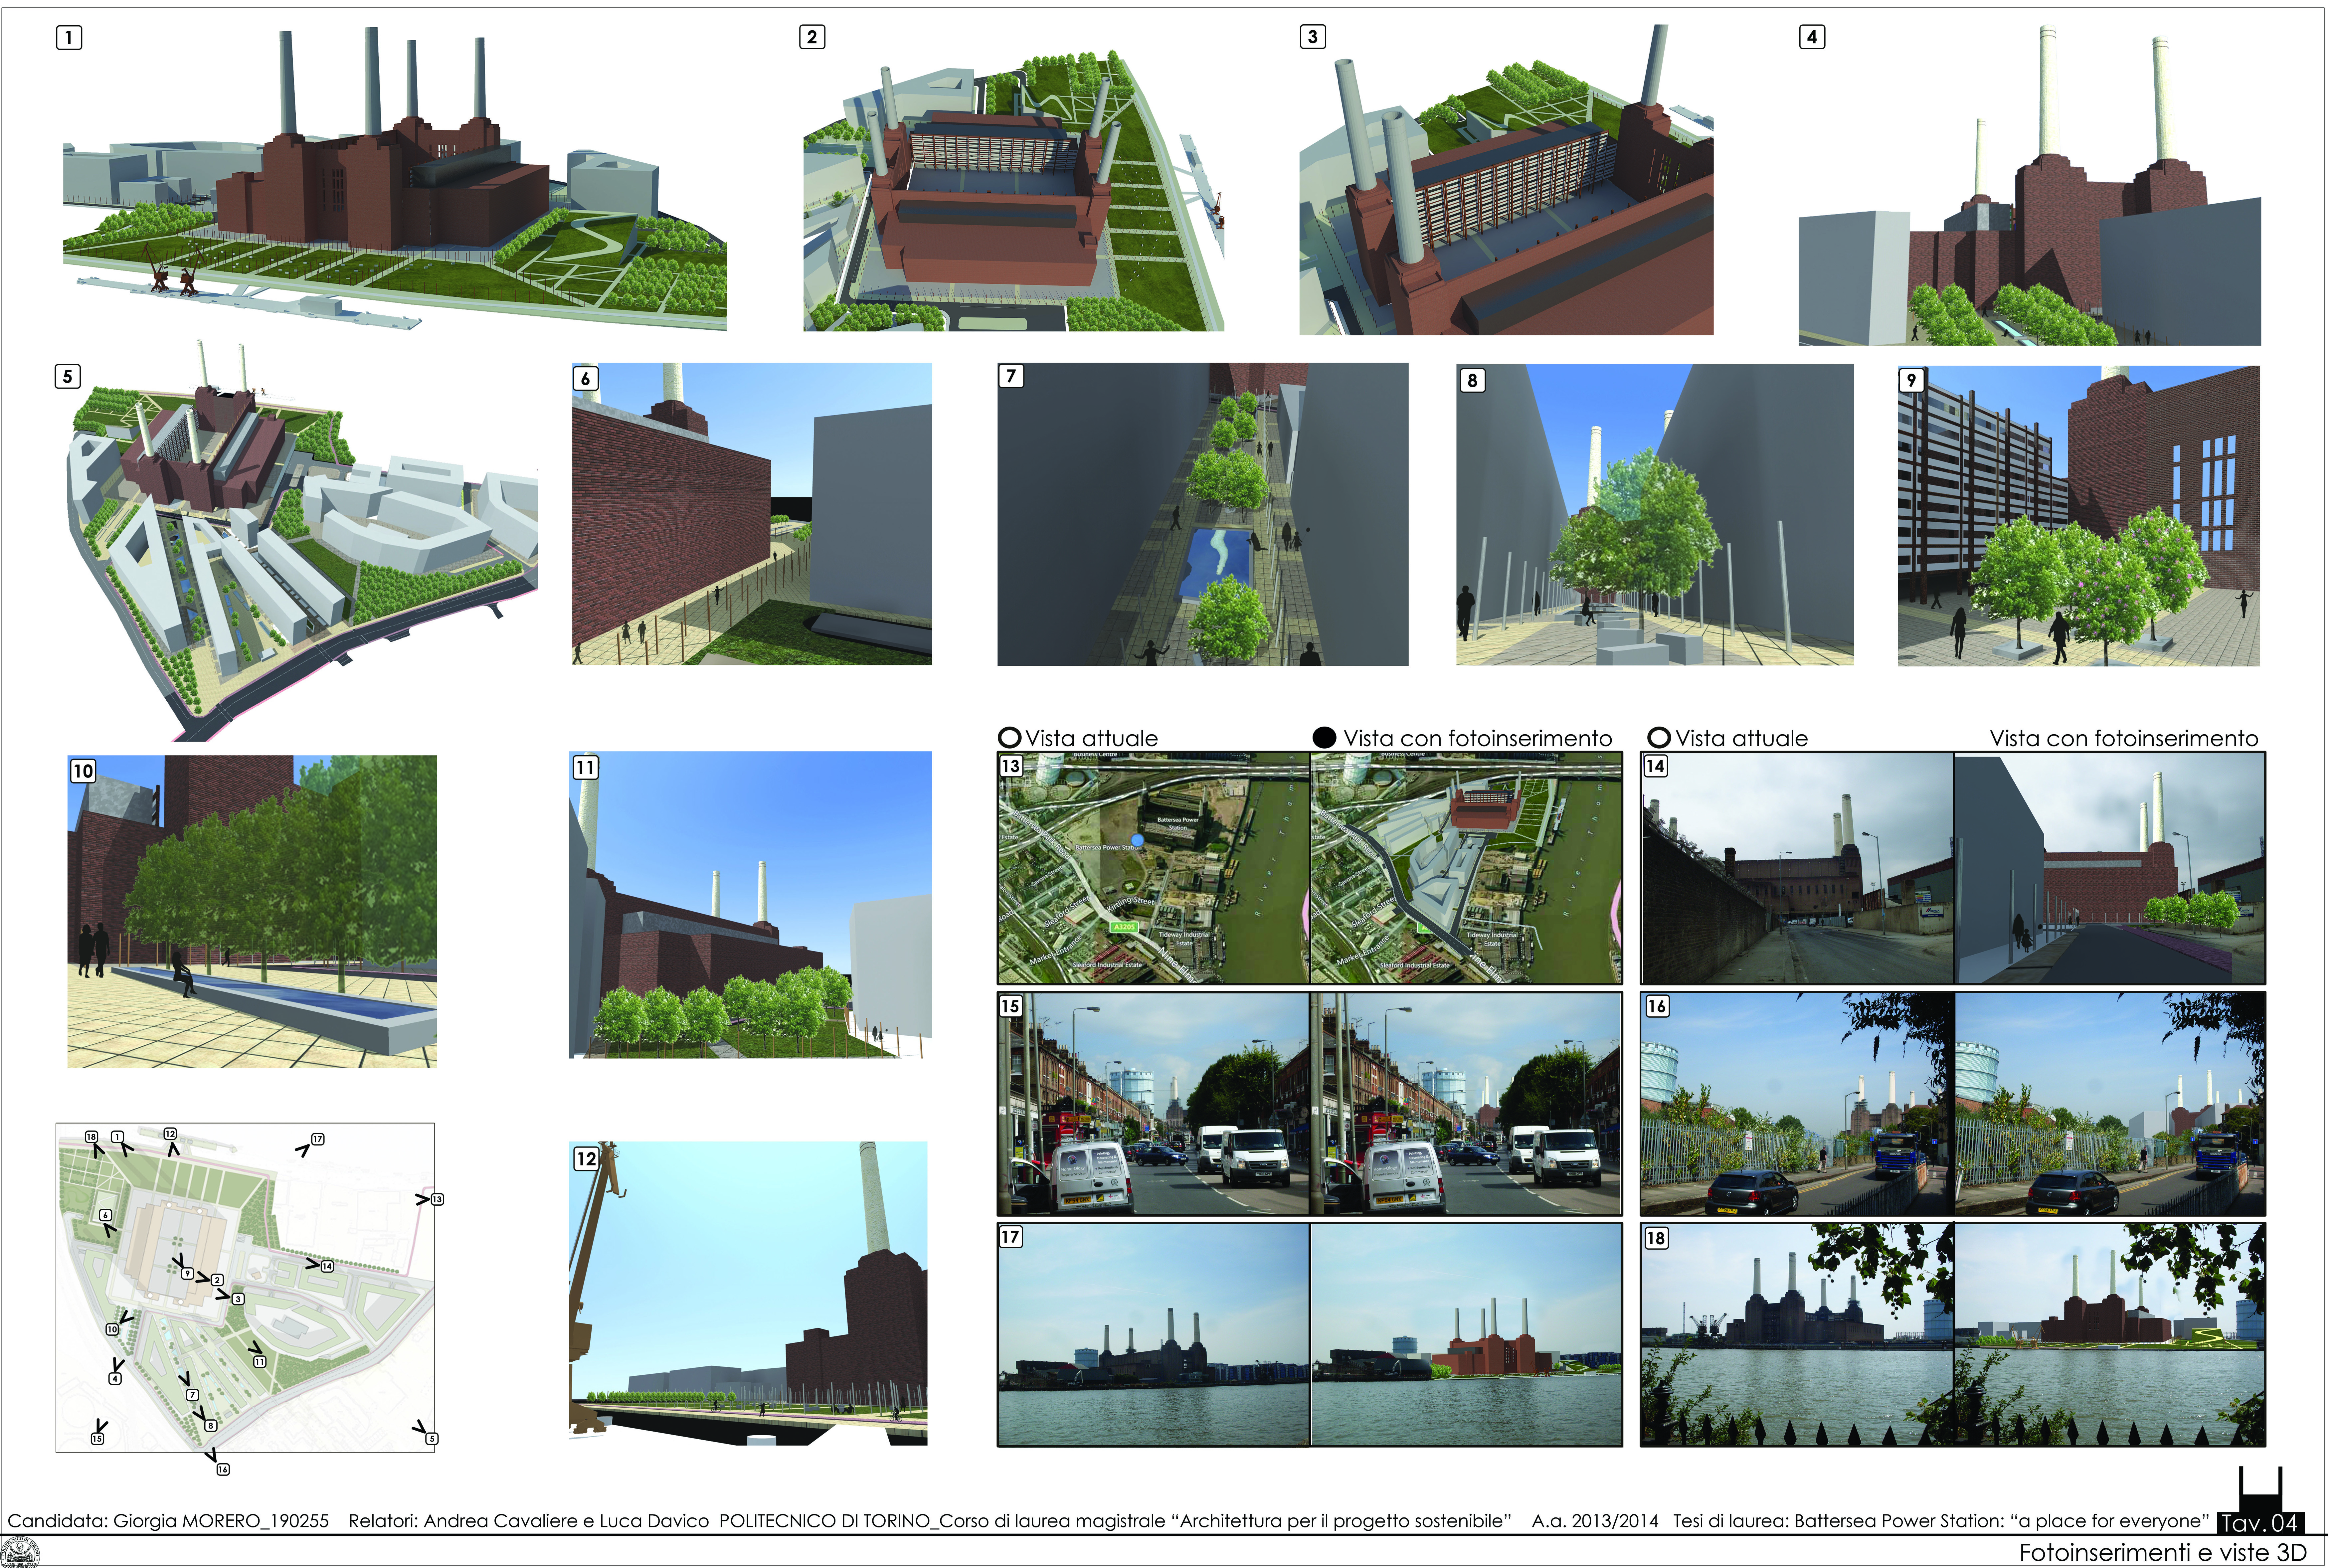Click viewpoint marker 13 on the key plan
This screenshot has height=1568, width=2329.
(437, 1199)
